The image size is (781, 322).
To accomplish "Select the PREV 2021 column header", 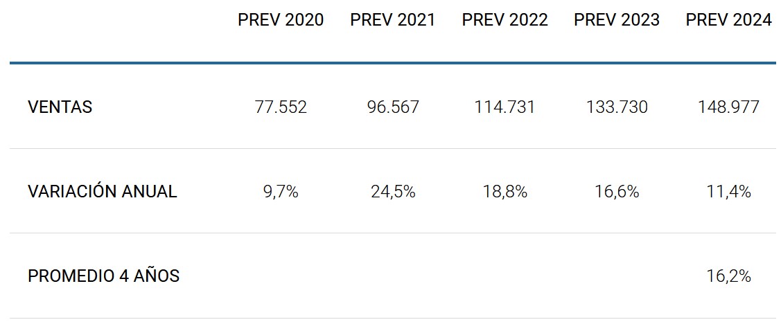I will (393, 20).
